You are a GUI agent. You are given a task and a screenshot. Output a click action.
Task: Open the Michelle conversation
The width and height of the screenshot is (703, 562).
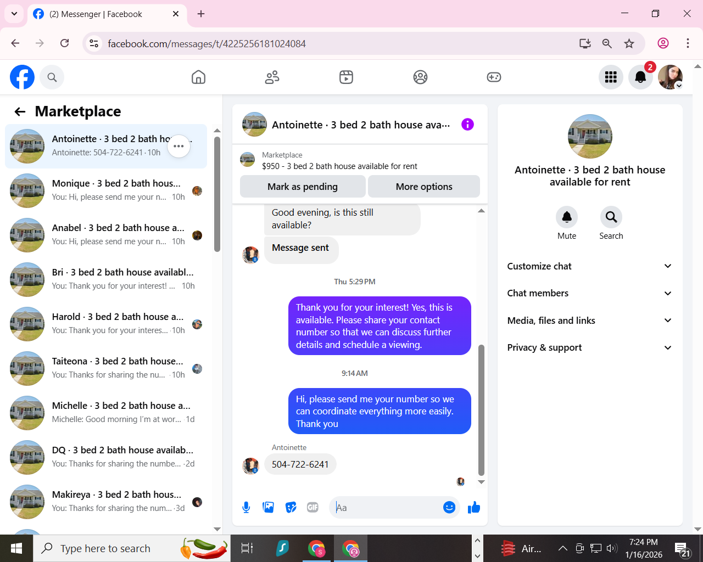click(x=106, y=413)
